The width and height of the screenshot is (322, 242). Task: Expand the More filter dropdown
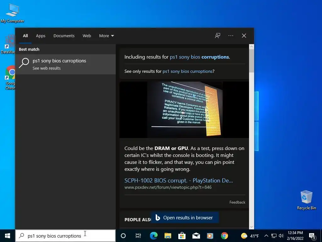pos(106,36)
